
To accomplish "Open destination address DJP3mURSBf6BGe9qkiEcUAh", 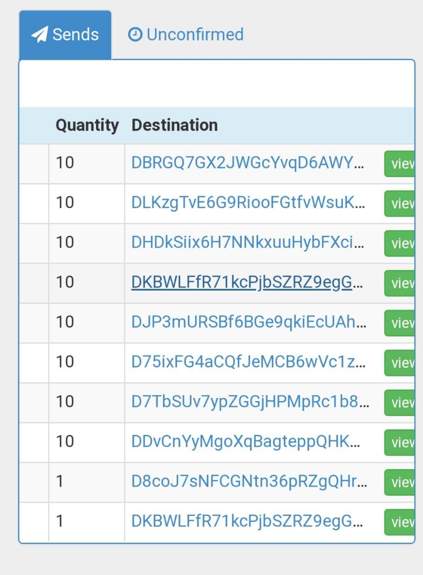I will [249, 322].
